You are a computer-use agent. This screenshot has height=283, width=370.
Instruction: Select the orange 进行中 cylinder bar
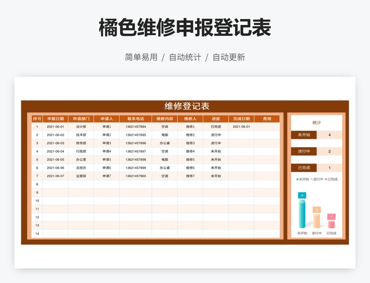tap(316, 221)
